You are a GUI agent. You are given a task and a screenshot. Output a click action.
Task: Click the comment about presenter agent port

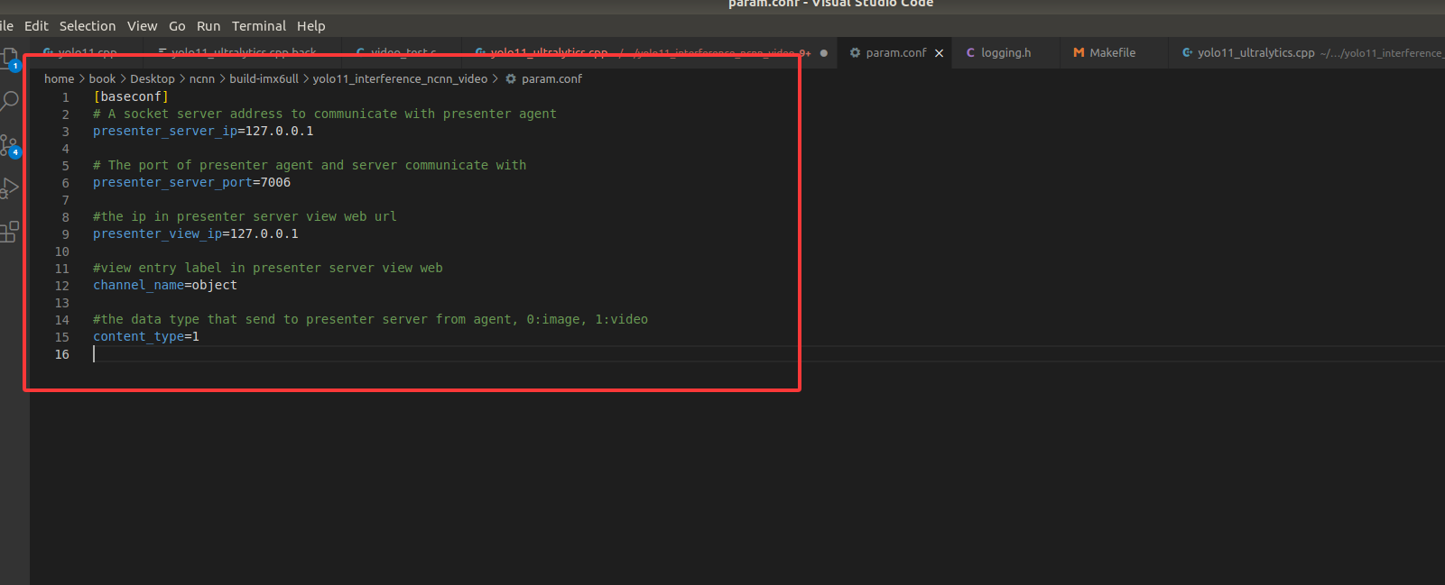tap(310, 165)
